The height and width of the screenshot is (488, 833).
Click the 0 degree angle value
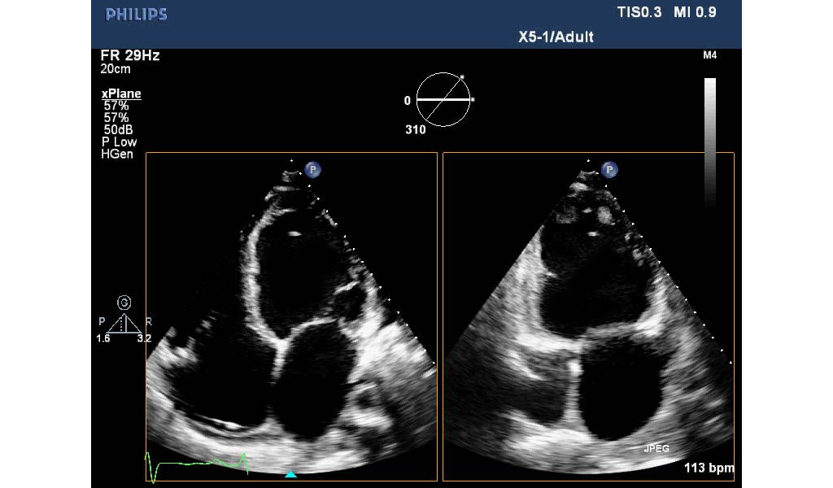tap(407, 100)
